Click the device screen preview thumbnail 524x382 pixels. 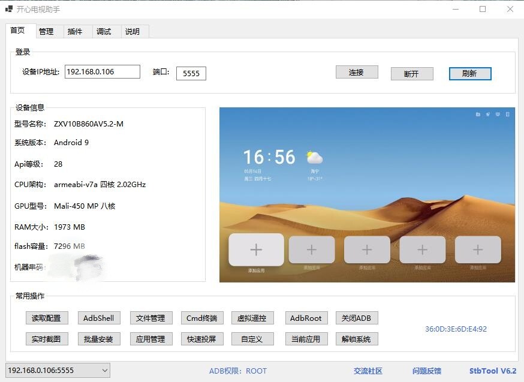367,195
